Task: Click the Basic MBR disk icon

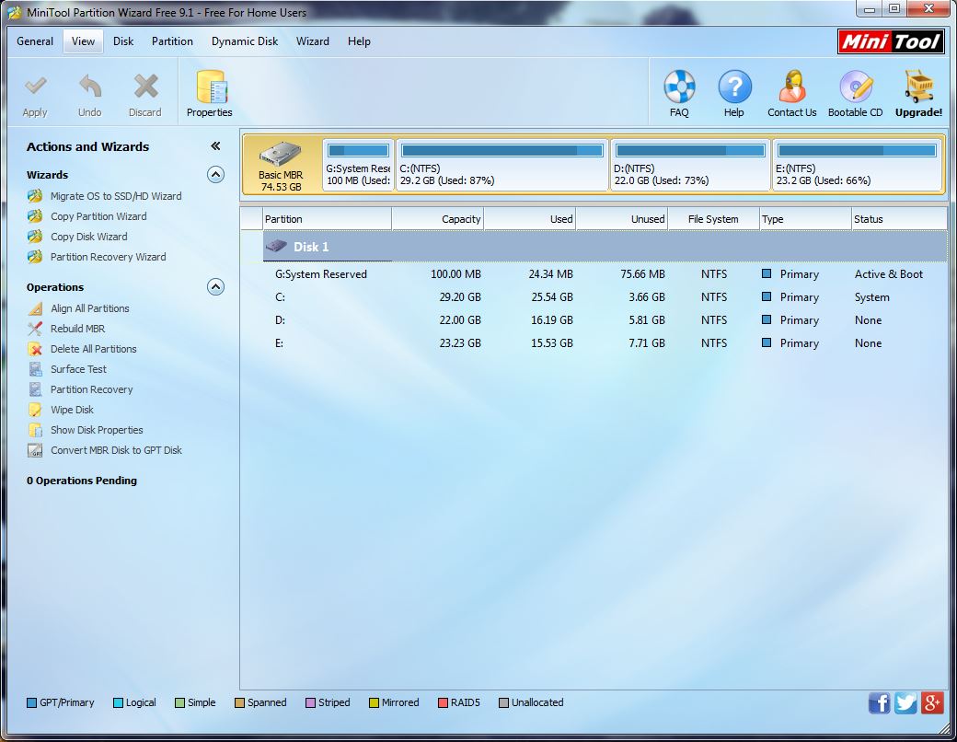Action: [281, 154]
